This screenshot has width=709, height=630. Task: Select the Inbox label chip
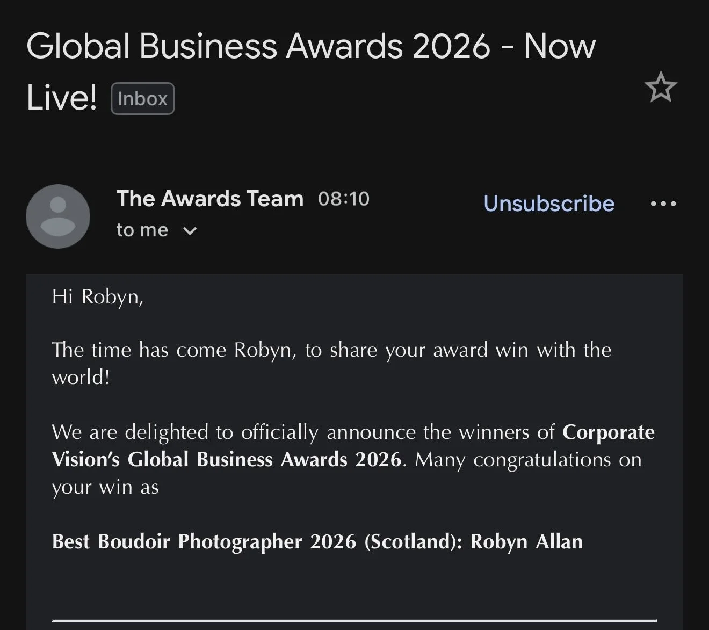tap(142, 99)
